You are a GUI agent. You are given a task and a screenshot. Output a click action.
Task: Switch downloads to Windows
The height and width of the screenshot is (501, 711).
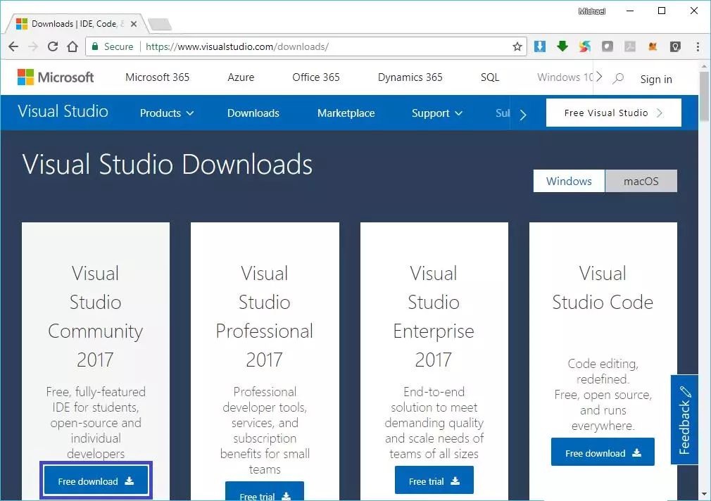pyautogui.click(x=569, y=181)
